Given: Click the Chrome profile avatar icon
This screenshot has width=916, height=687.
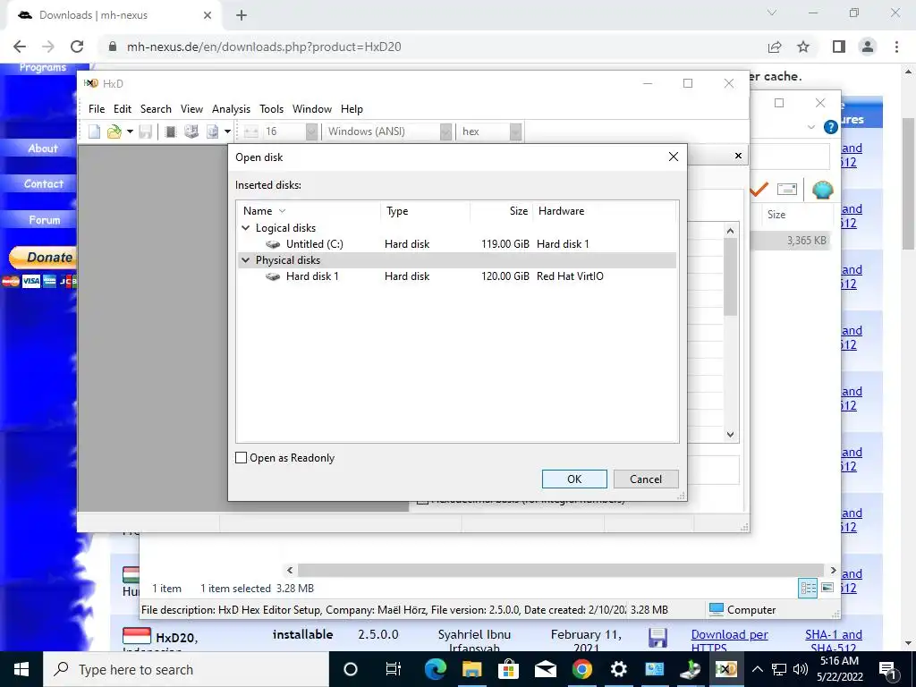Looking at the screenshot, I should click(868, 47).
